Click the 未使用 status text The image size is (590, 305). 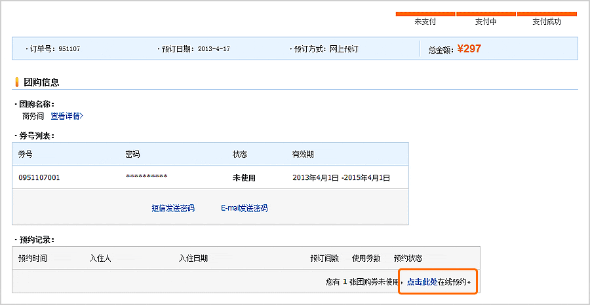point(245,177)
